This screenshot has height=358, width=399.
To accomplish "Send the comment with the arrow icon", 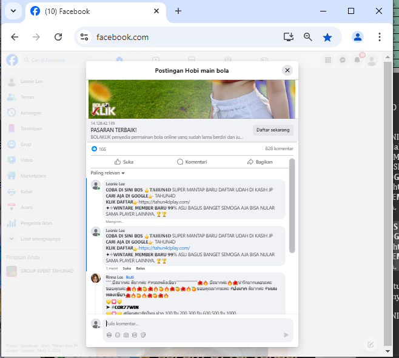I will [x=286, y=335].
